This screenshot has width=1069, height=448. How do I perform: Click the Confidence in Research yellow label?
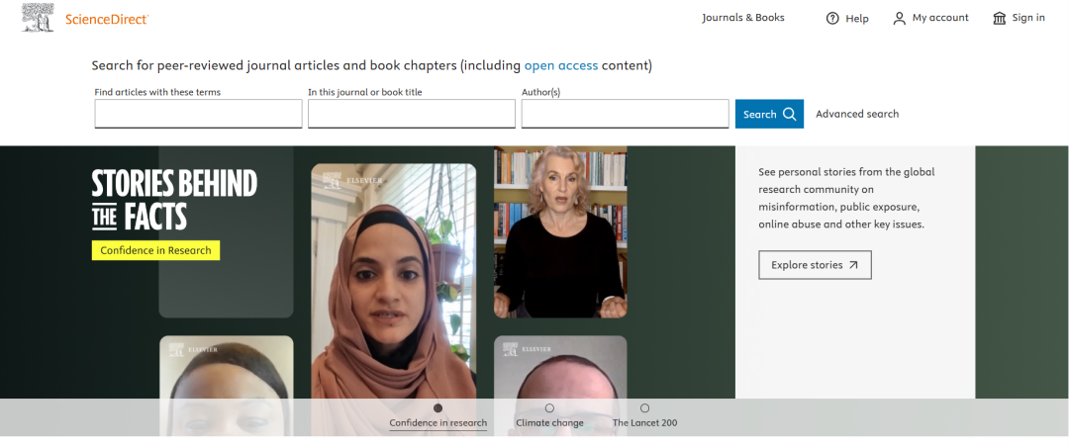155,250
